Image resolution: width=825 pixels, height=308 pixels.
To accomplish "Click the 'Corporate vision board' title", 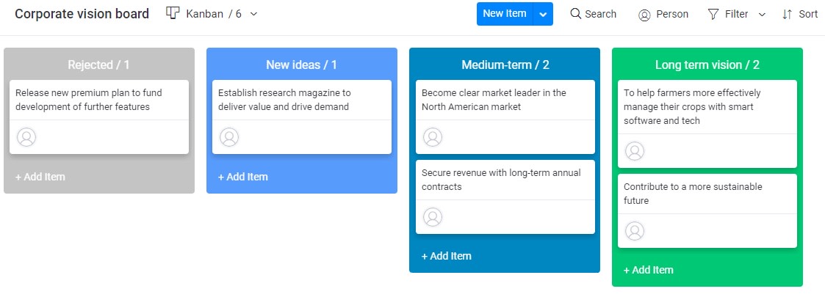I will click(82, 14).
